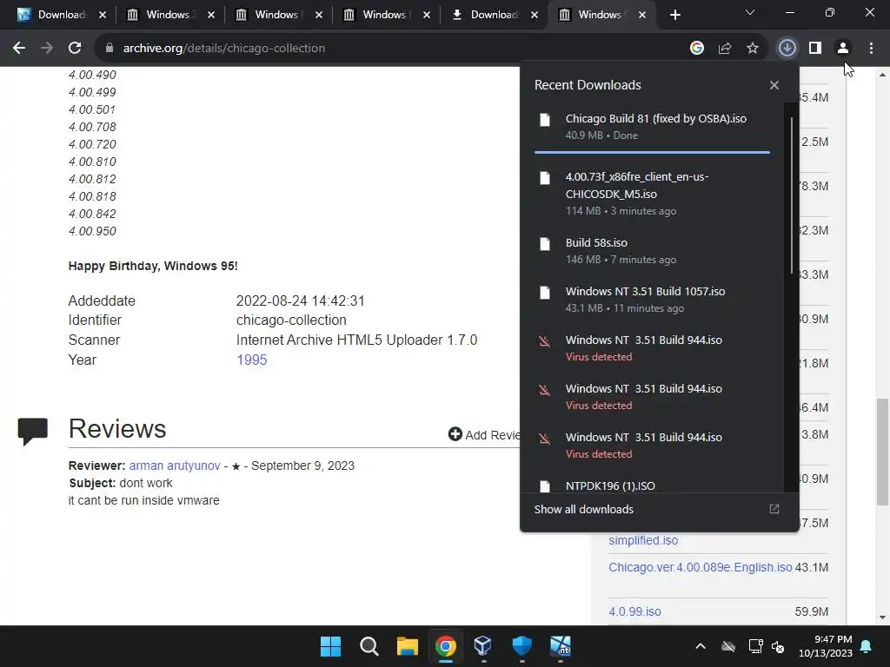Bookmark this page with the star icon
The height and width of the screenshot is (667, 890).
[753, 49]
